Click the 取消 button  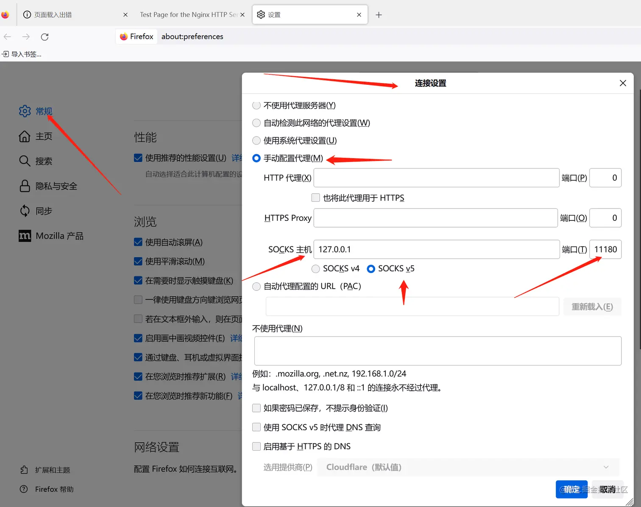(x=608, y=489)
